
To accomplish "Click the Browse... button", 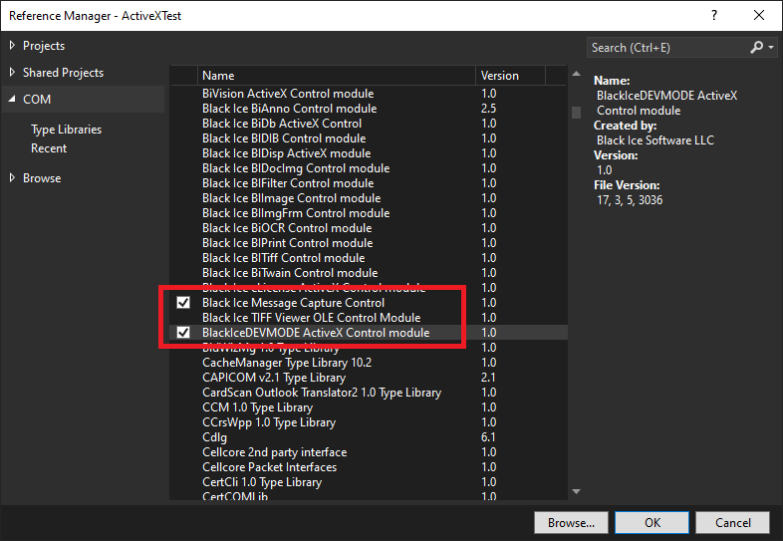I will (571, 522).
